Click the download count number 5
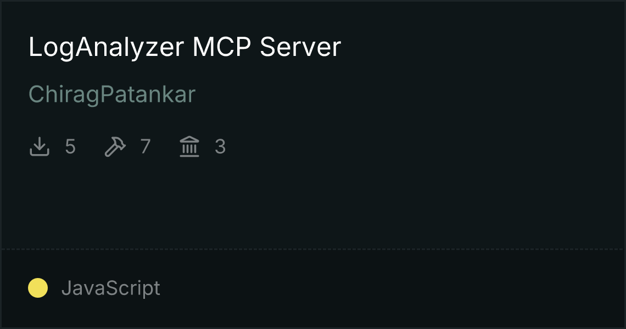This screenshot has width=626, height=329. [70, 147]
